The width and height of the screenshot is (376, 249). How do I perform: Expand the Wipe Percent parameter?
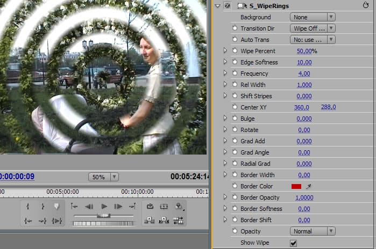(225, 50)
